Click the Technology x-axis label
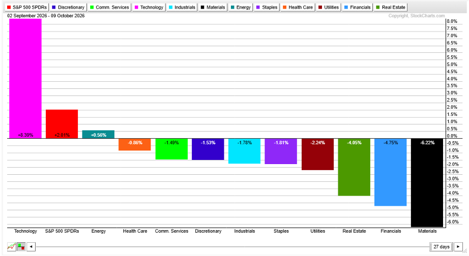The width and height of the screenshot is (469, 256). click(25, 231)
